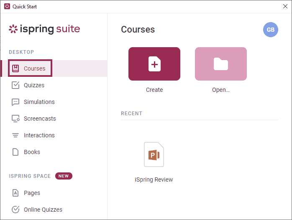This screenshot has height=220, width=292.
Task: Click the Quizzes checkbox icon
Action: tap(15, 85)
